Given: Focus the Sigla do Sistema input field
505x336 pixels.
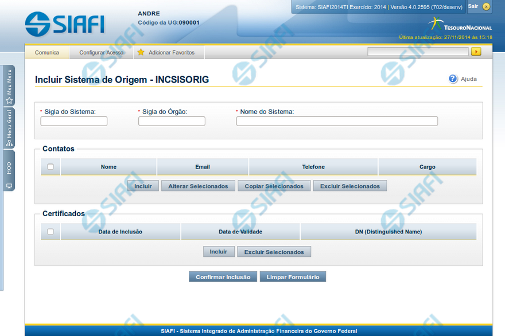Looking at the screenshot, I should 74,122.
